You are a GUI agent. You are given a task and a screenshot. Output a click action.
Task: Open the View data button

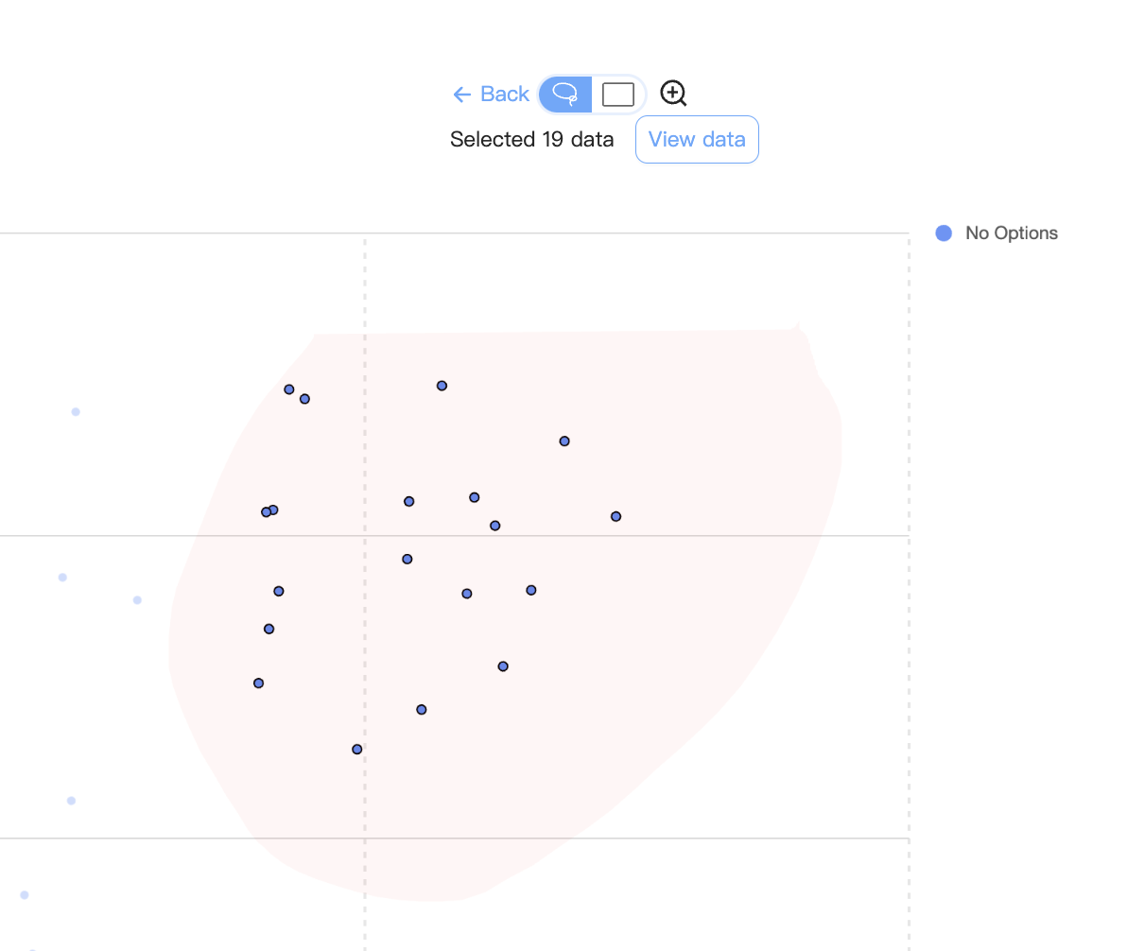click(x=697, y=140)
